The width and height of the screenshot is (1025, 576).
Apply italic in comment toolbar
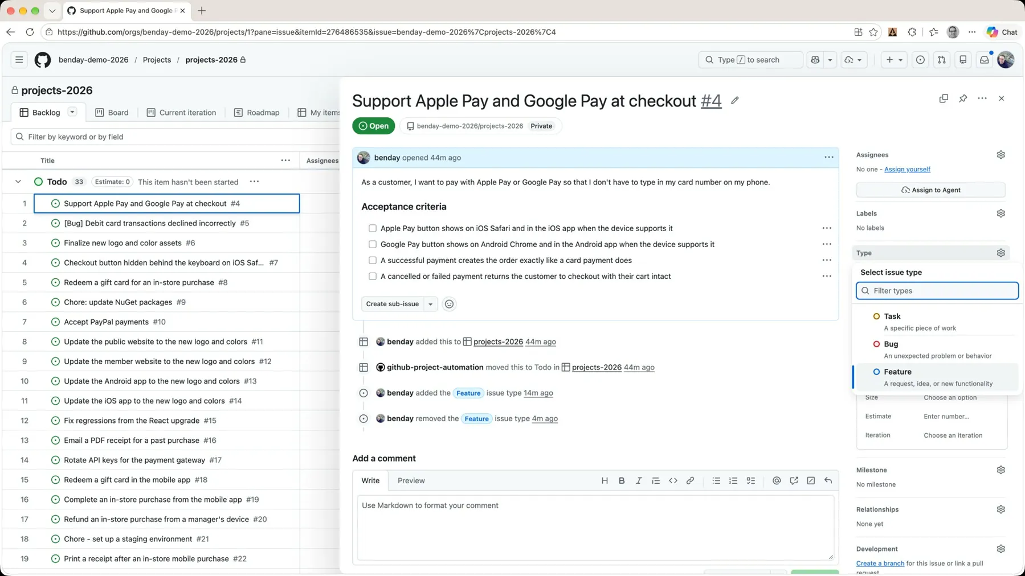click(x=639, y=481)
